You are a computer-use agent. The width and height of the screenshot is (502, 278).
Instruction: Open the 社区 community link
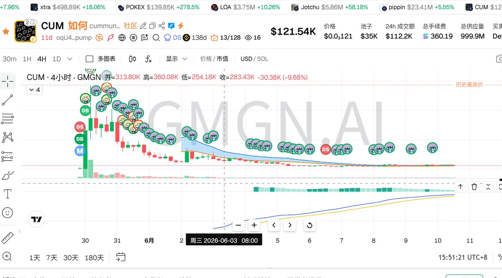tap(130, 26)
